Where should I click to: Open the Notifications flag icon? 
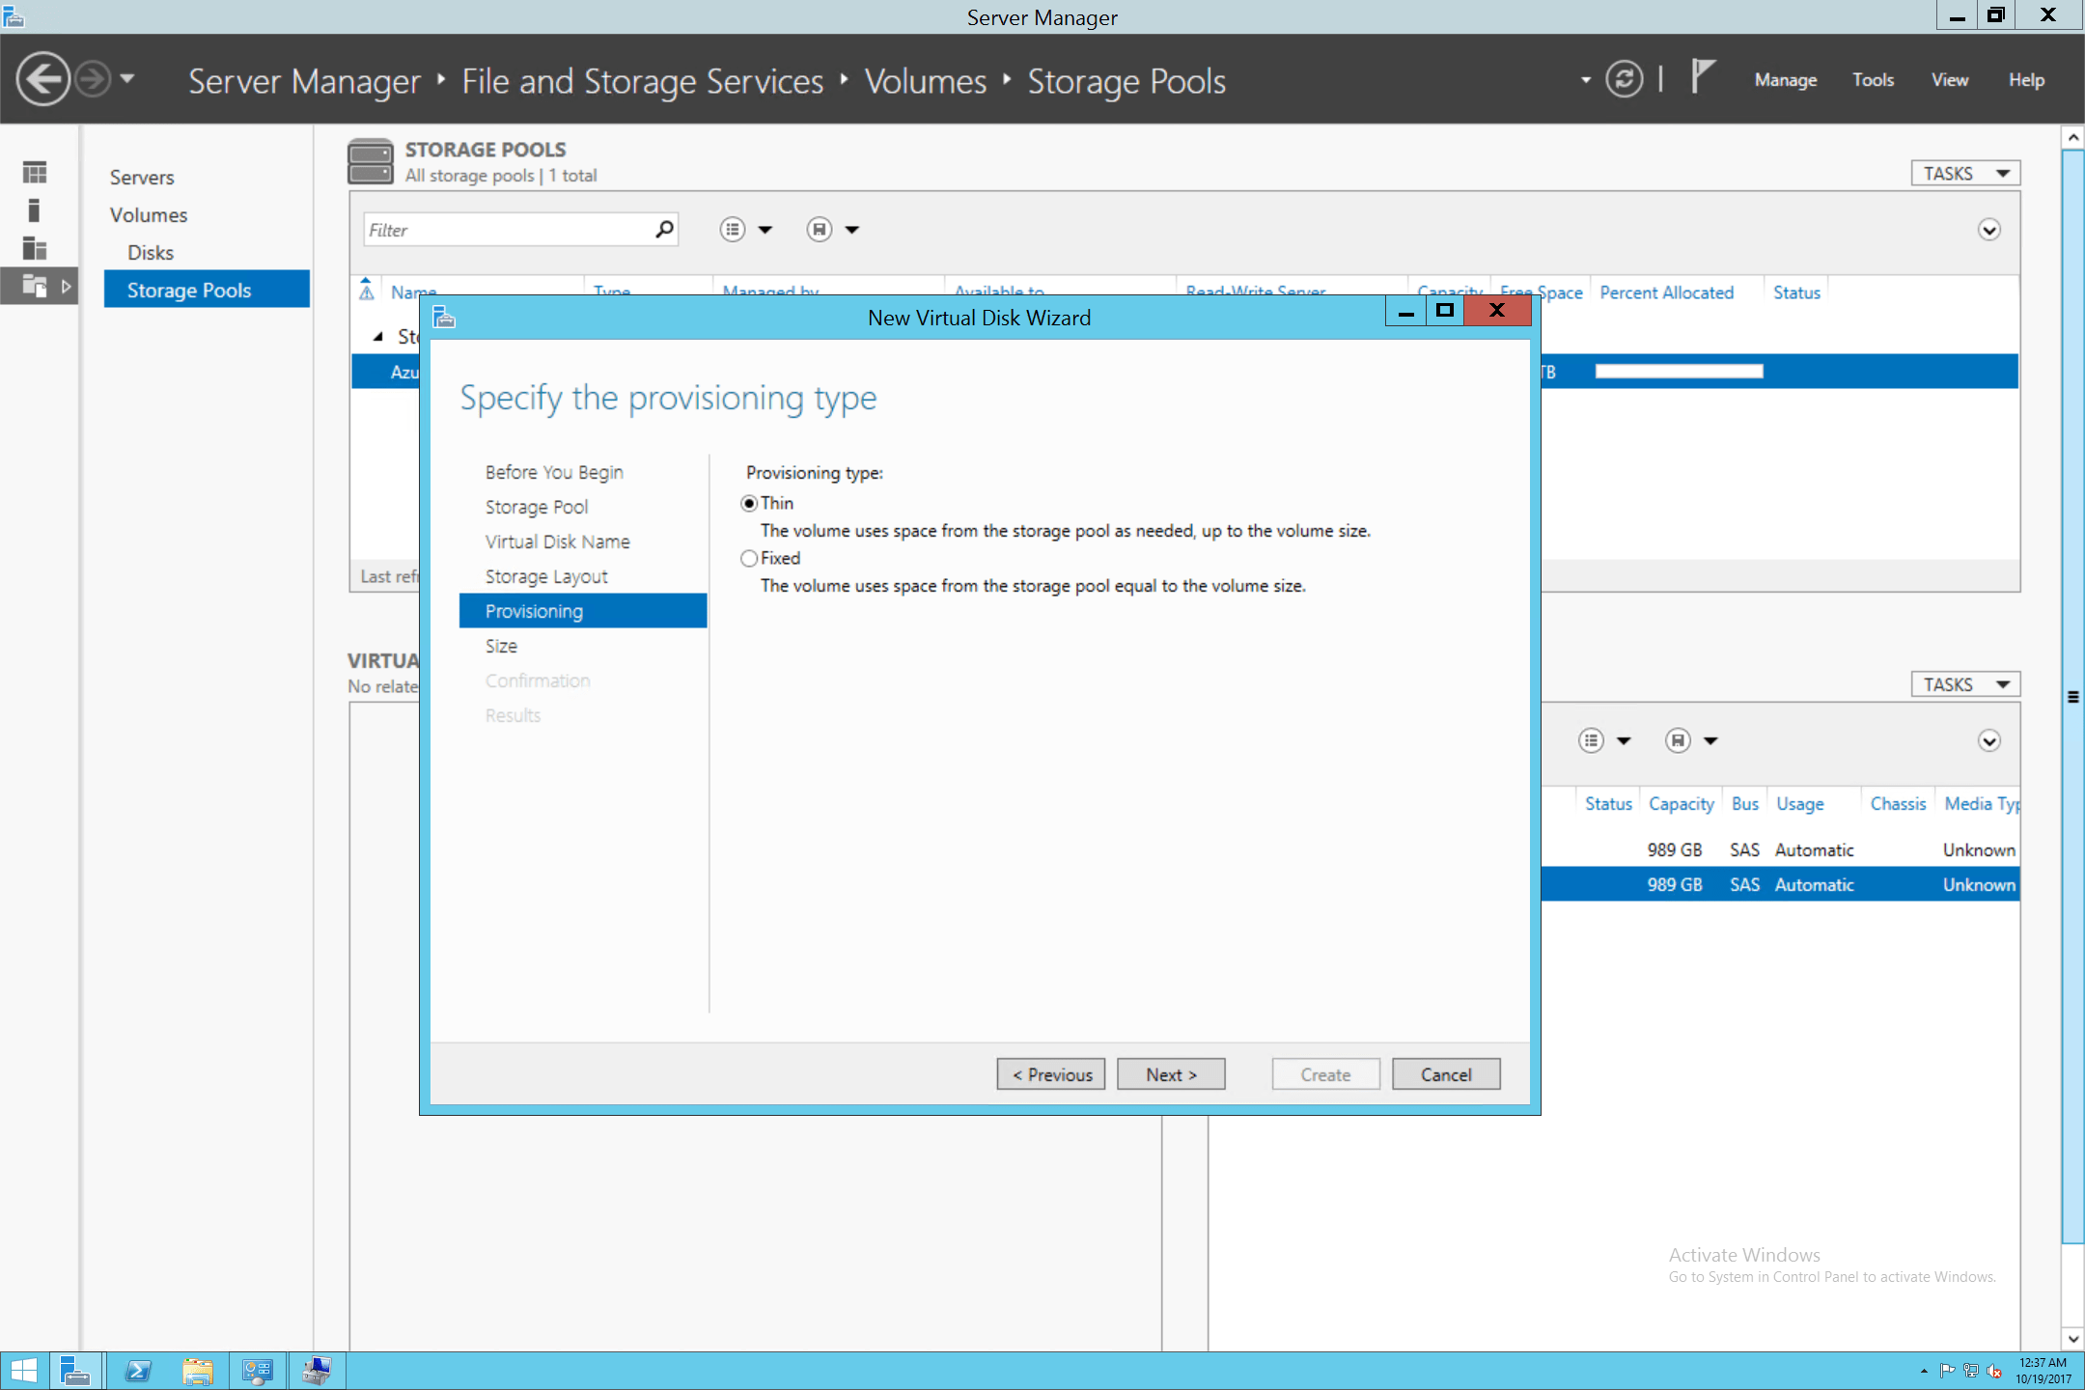[x=1702, y=76]
